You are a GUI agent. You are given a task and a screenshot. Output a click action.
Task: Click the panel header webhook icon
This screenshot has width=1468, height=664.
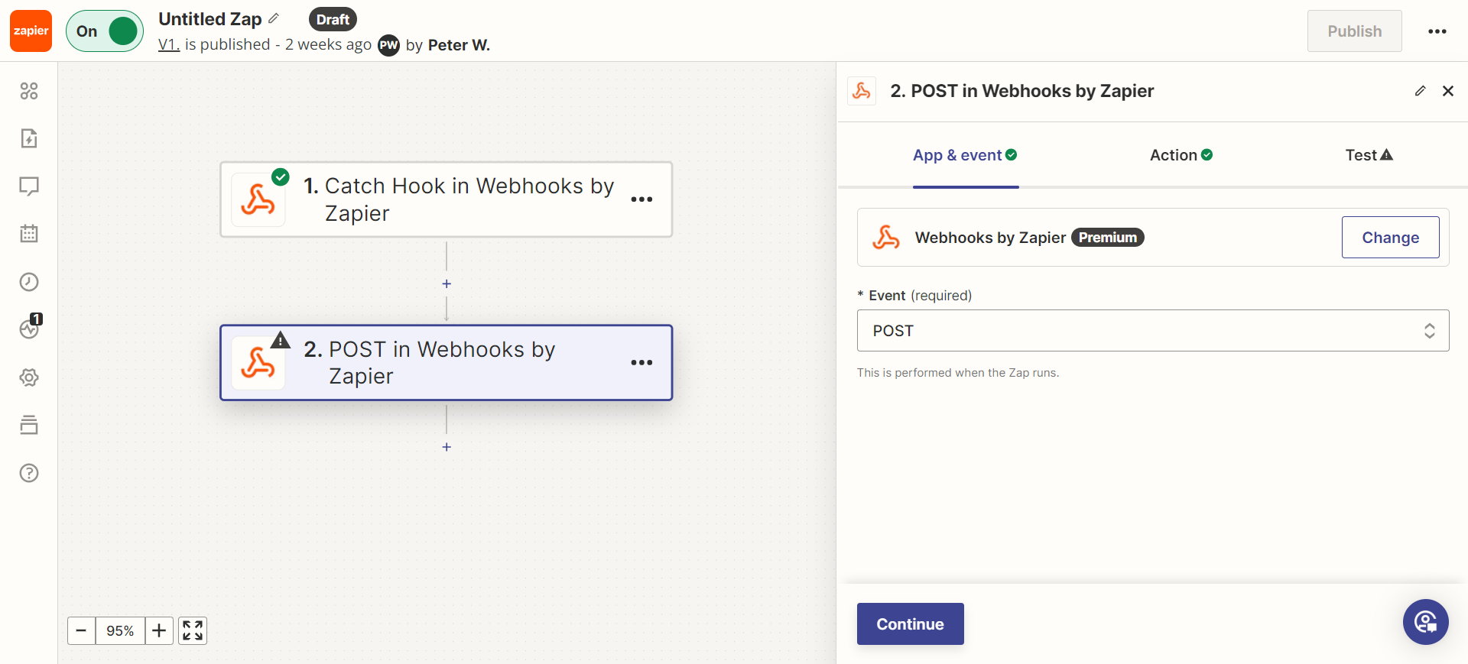pos(862,91)
